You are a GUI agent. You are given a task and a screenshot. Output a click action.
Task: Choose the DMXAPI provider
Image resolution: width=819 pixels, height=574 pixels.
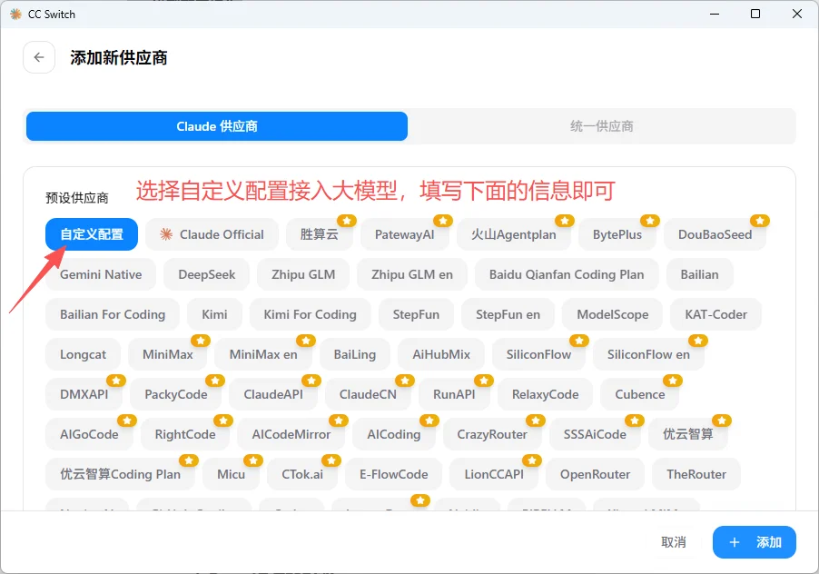tap(84, 394)
